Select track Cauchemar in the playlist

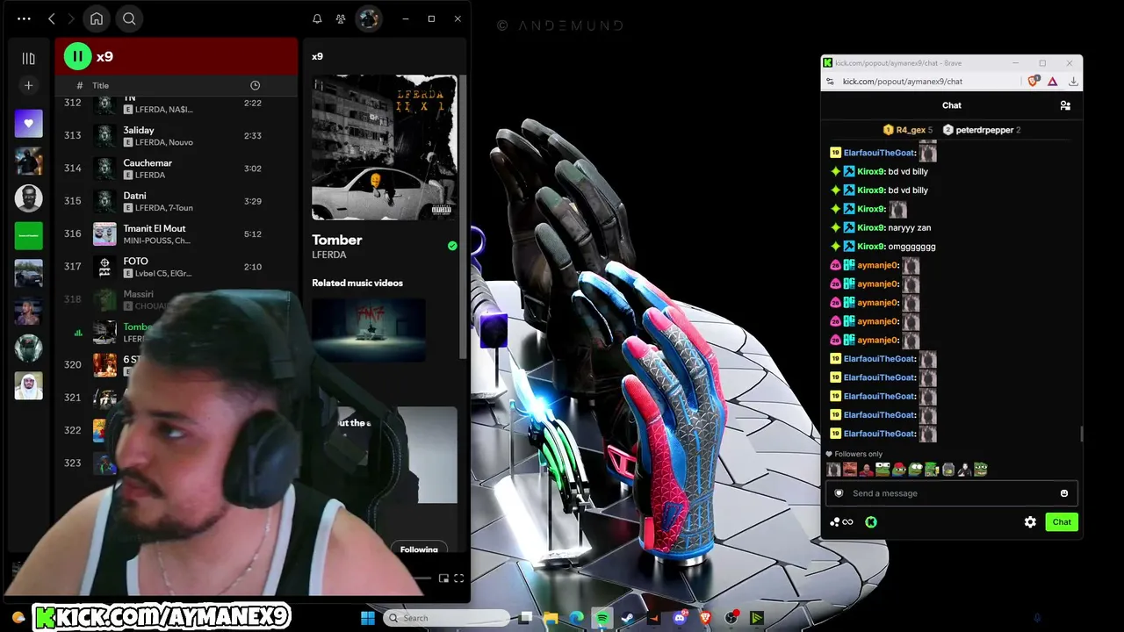(177, 169)
